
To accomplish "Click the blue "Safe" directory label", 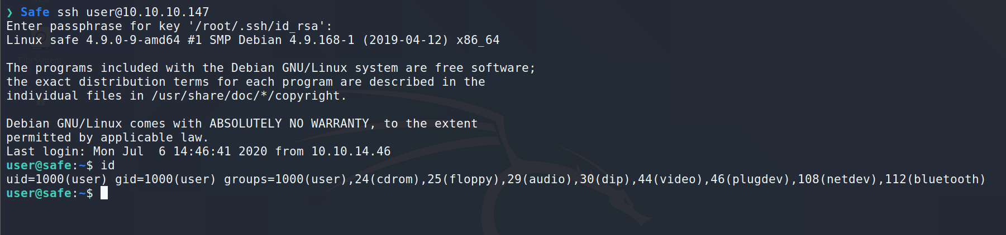I will (35, 12).
